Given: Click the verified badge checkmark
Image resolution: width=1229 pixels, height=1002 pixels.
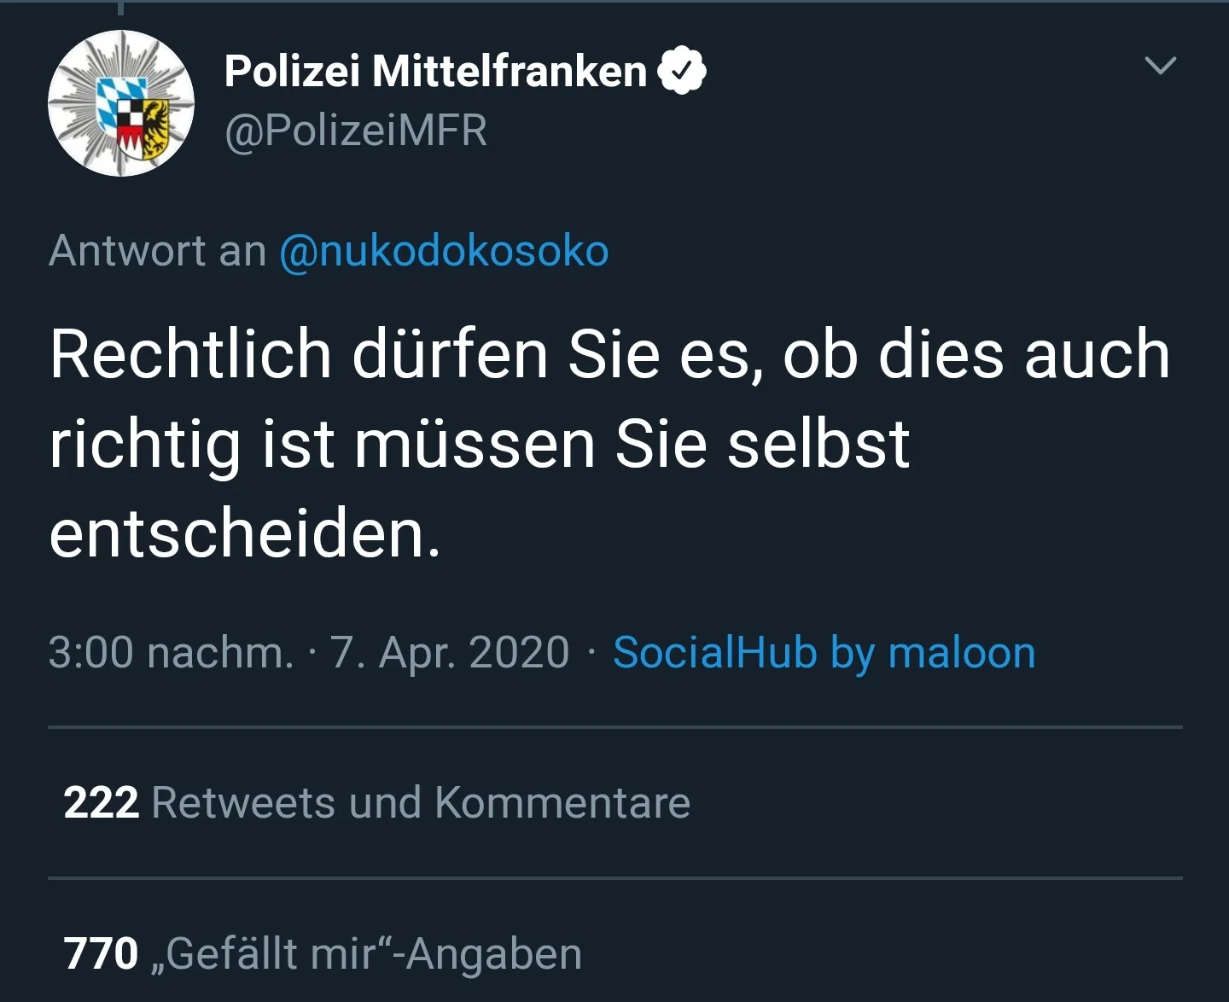Looking at the screenshot, I should pyautogui.click(x=682, y=71).
